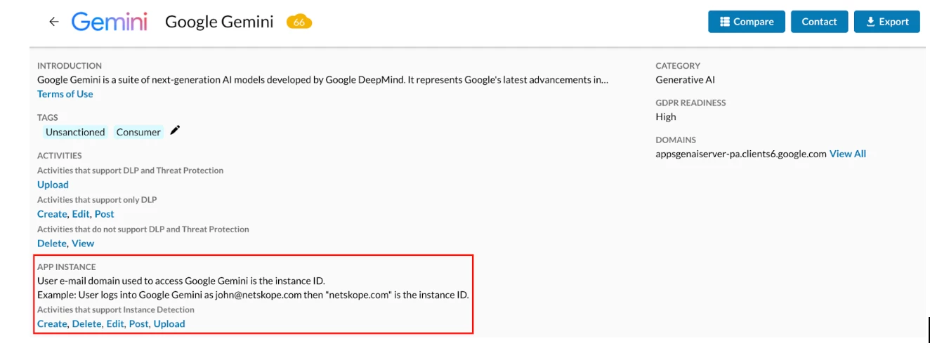
Task: Click the introduction paragraph text
Action: click(323, 80)
